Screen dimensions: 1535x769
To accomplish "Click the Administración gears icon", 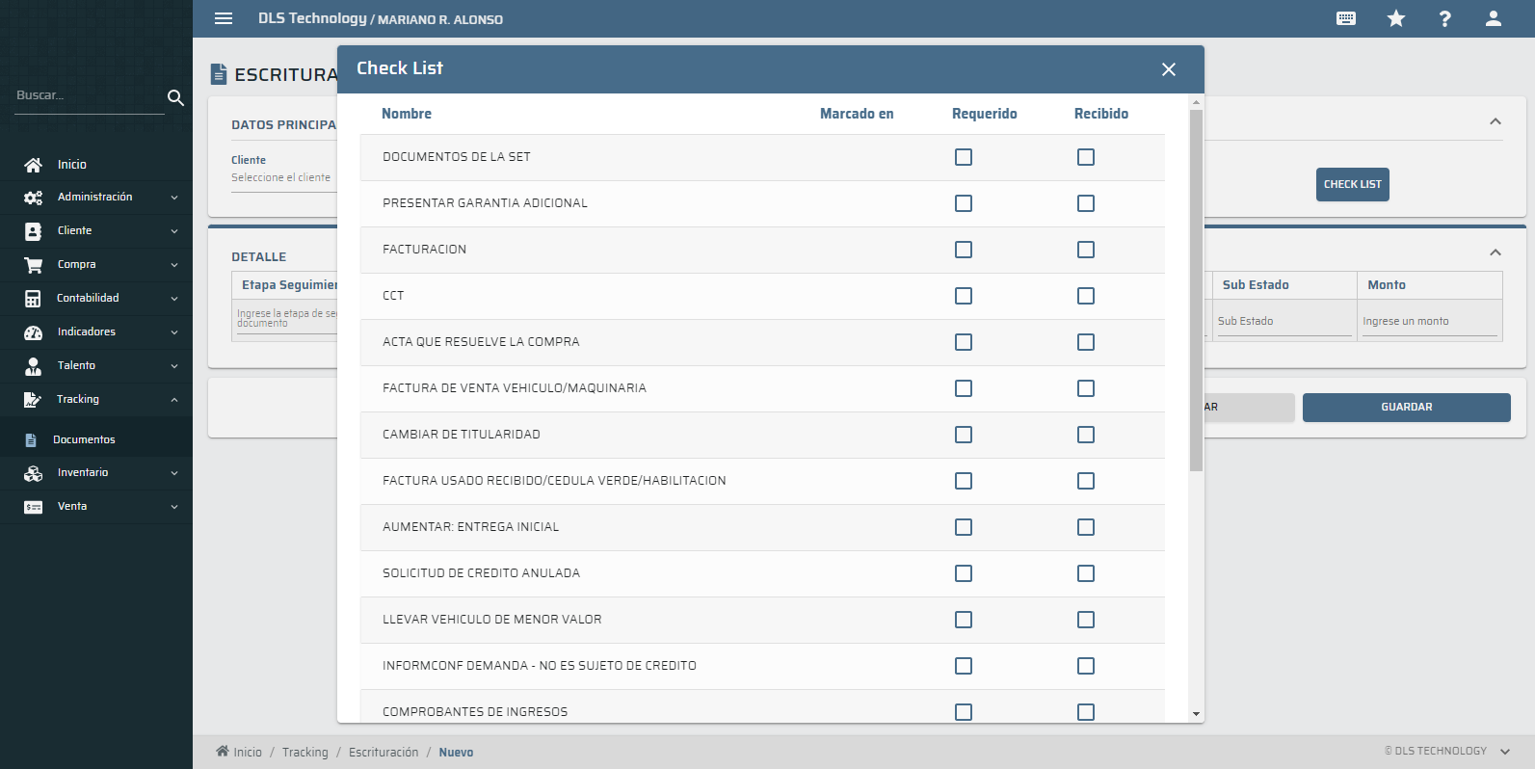I will 33,198.
